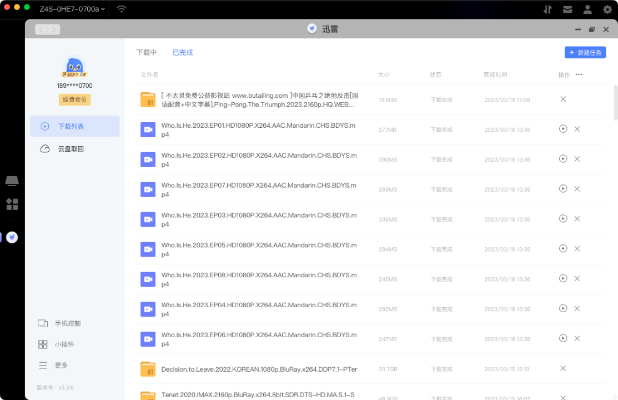
Task: Play the Who.Is.He.2023.EP02 video
Action: 563,158
